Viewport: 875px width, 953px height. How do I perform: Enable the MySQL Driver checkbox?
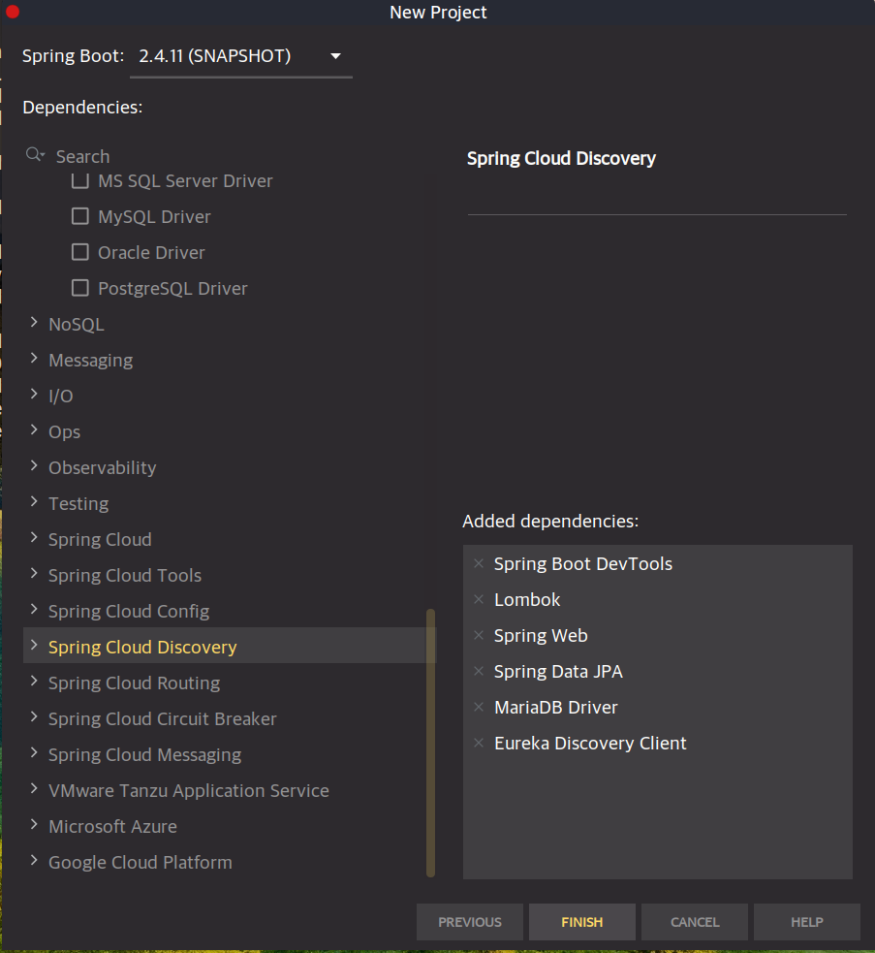click(79, 215)
